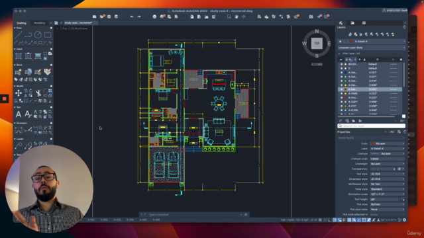
Task: Click the Linetype scale value field
Action: point(387,159)
